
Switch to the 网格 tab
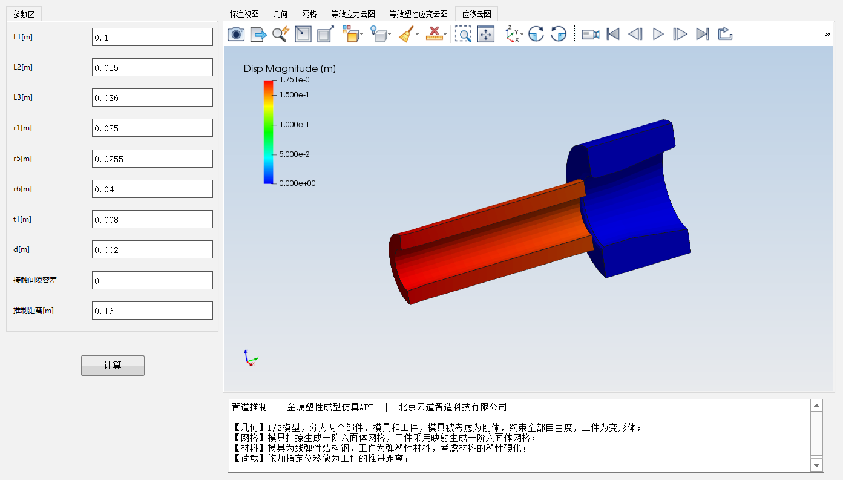tap(309, 14)
